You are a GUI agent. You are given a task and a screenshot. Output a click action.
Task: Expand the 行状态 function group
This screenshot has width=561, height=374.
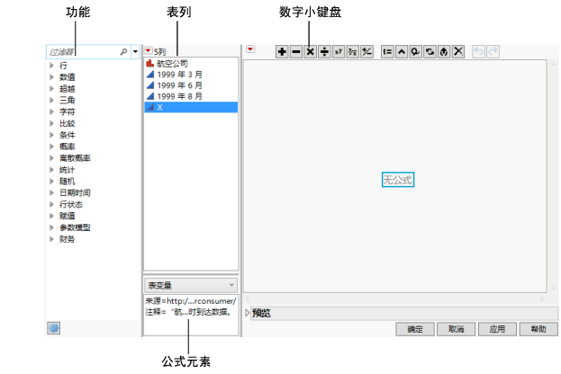(52, 204)
